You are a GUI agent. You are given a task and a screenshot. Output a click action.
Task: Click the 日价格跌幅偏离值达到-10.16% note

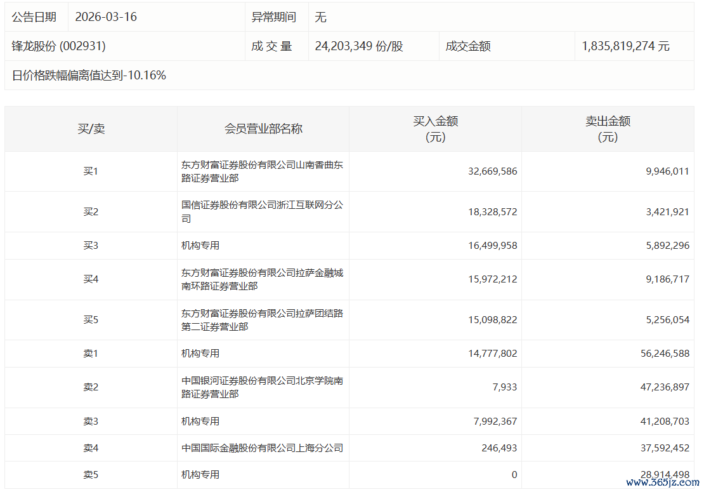89,75
